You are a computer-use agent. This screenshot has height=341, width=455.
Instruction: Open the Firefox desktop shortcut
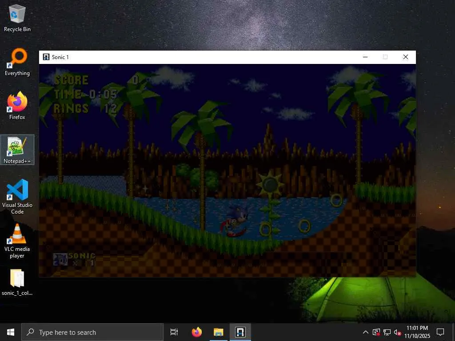pyautogui.click(x=17, y=106)
